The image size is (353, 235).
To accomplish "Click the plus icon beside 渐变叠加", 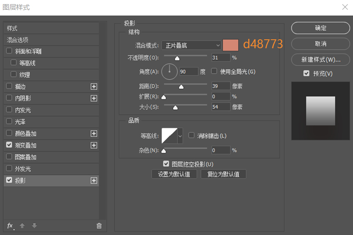I will pyautogui.click(x=94, y=145).
